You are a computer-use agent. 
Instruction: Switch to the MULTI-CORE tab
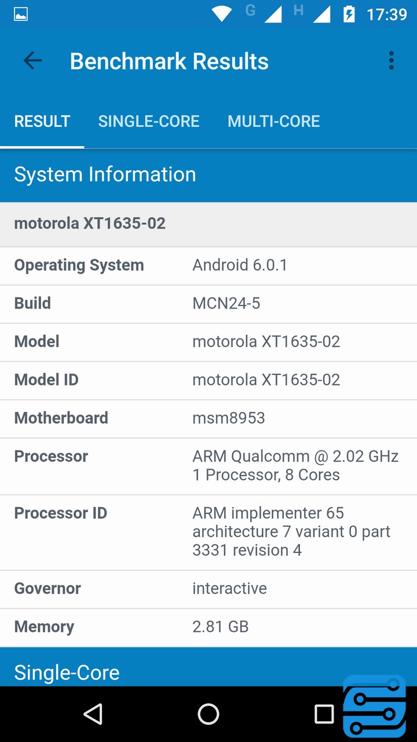[274, 121]
